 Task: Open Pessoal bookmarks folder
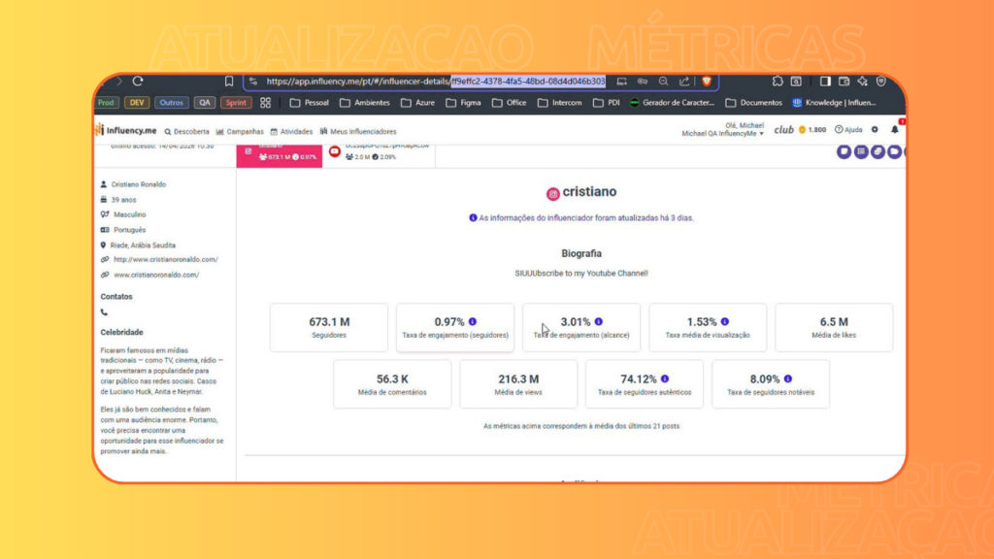coord(310,103)
